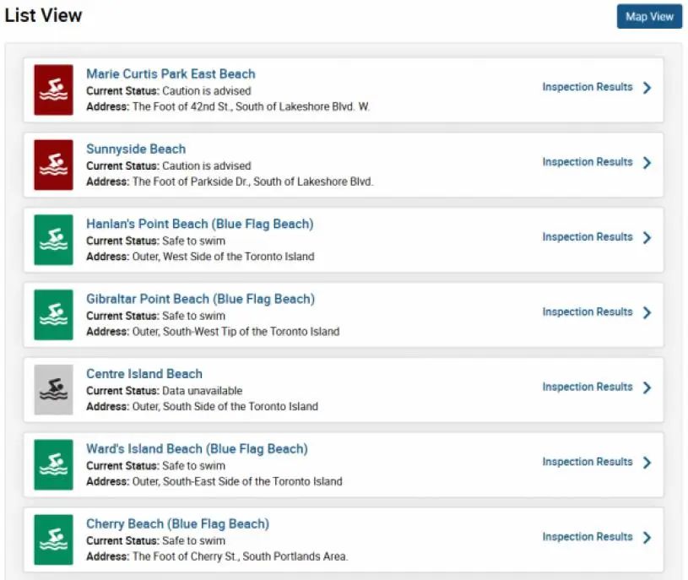Open Cherry Beach title link
The width and height of the screenshot is (688, 580).
[178, 523]
